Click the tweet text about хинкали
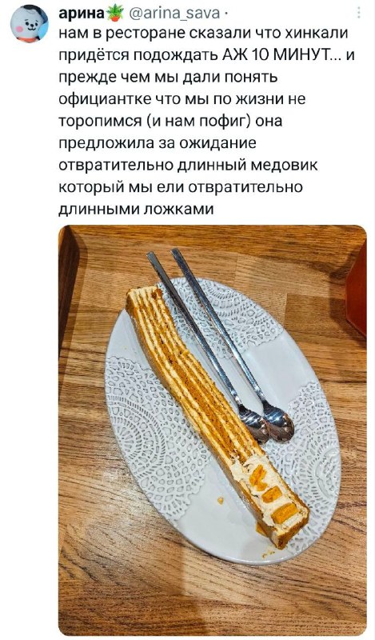Viewport: 375px width, 640px height. pyautogui.click(x=206, y=121)
